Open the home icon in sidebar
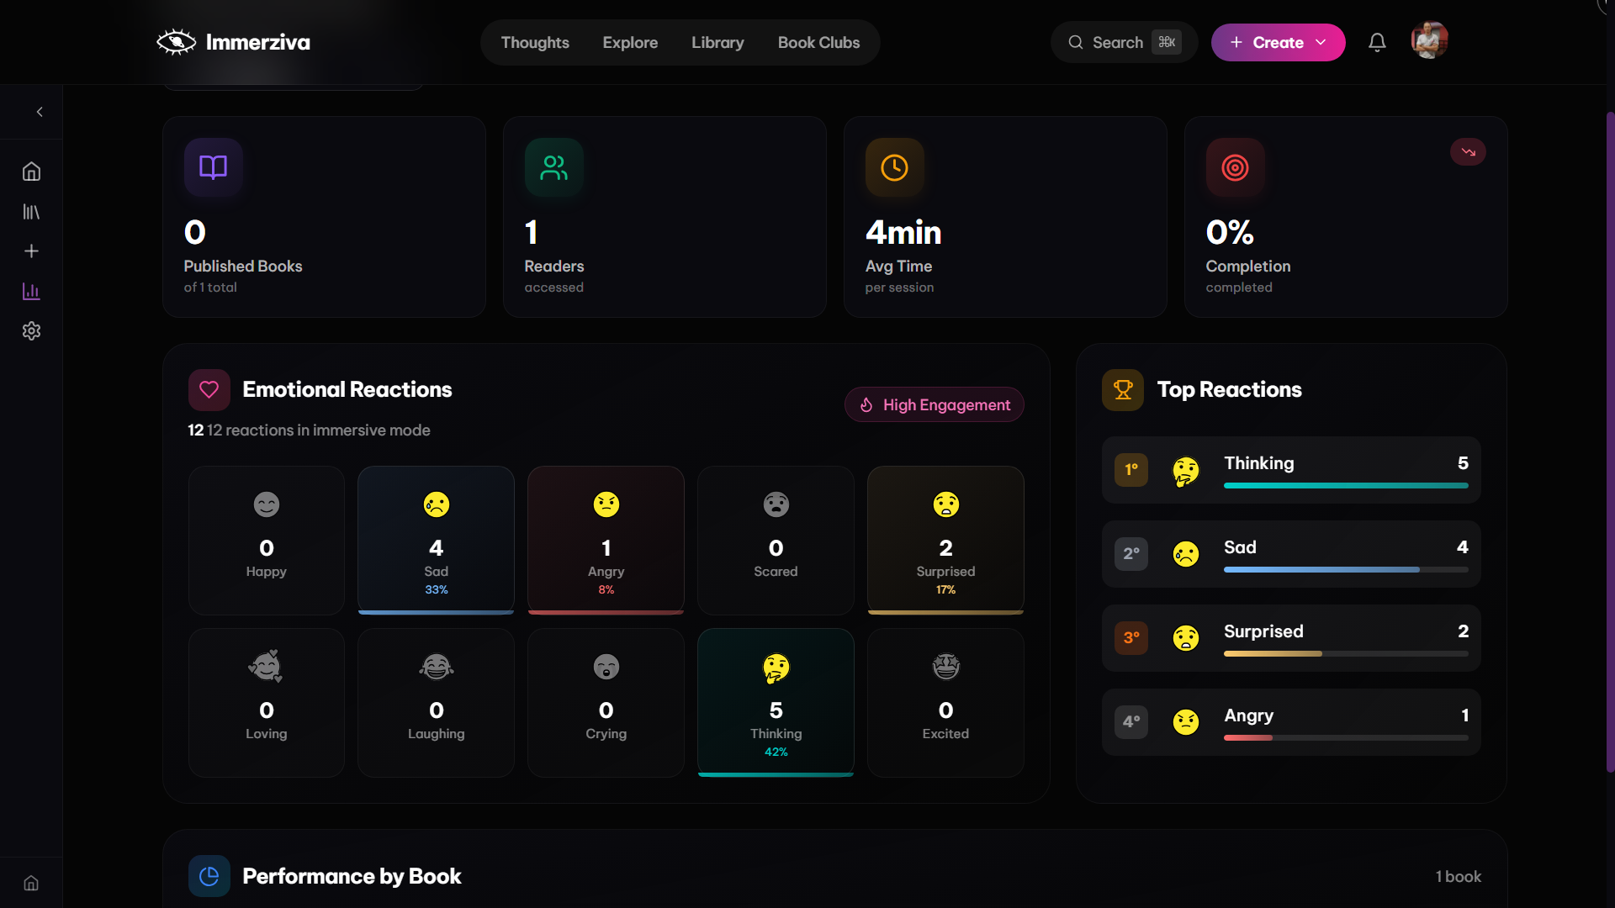The height and width of the screenshot is (908, 1615). [x=31, y=172]
